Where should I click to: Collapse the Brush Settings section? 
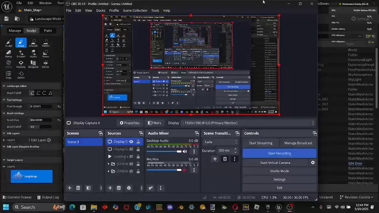pos(4,113)
